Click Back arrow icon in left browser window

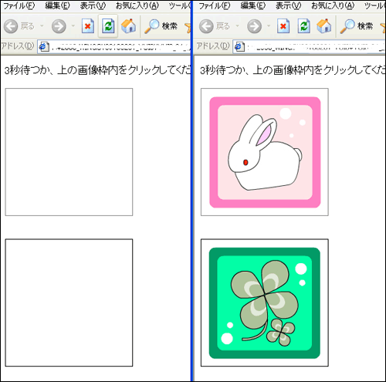tap(11, 26)
